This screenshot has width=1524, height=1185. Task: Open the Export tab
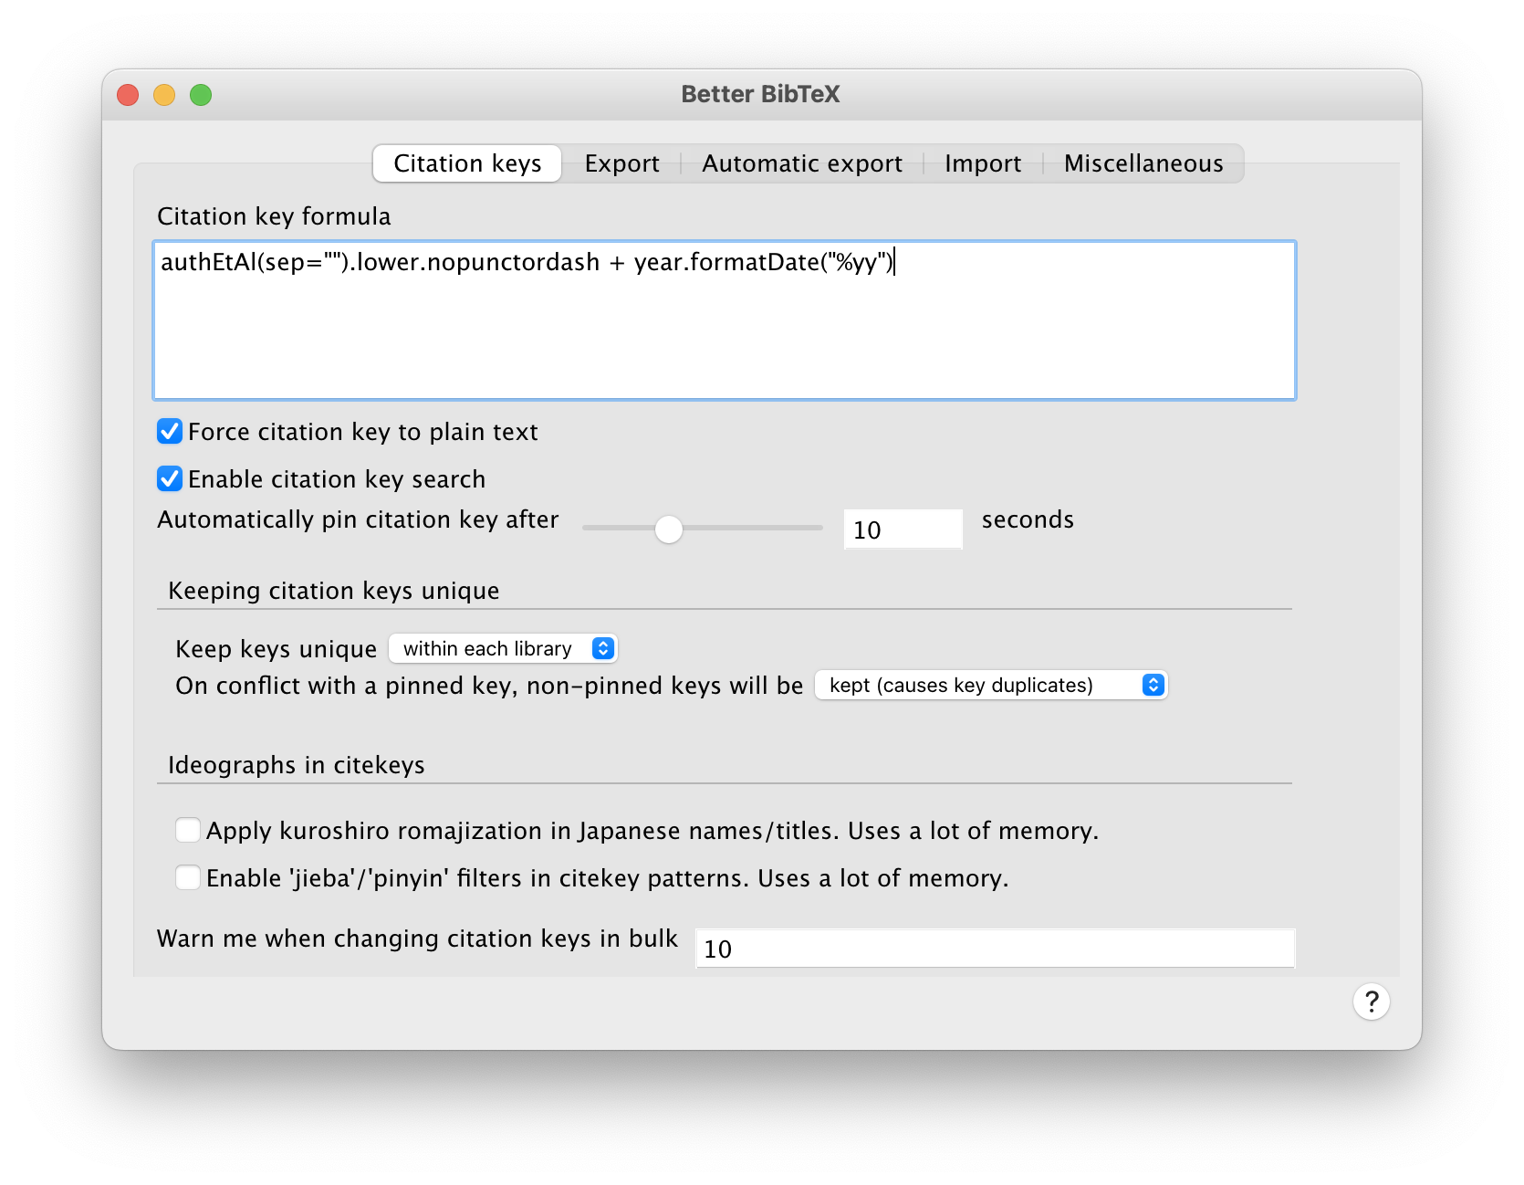pos(621,163)
